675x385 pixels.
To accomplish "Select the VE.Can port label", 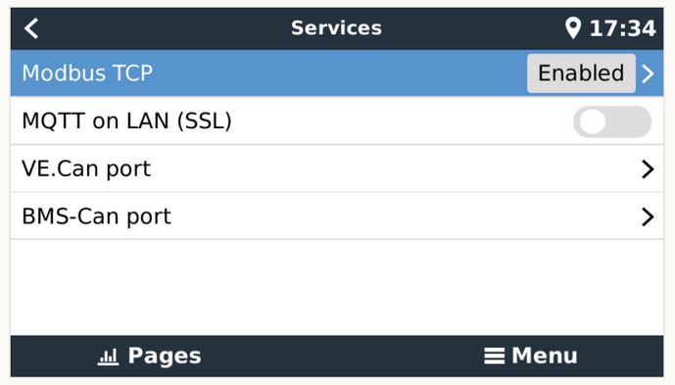I will tap(86, 168).
